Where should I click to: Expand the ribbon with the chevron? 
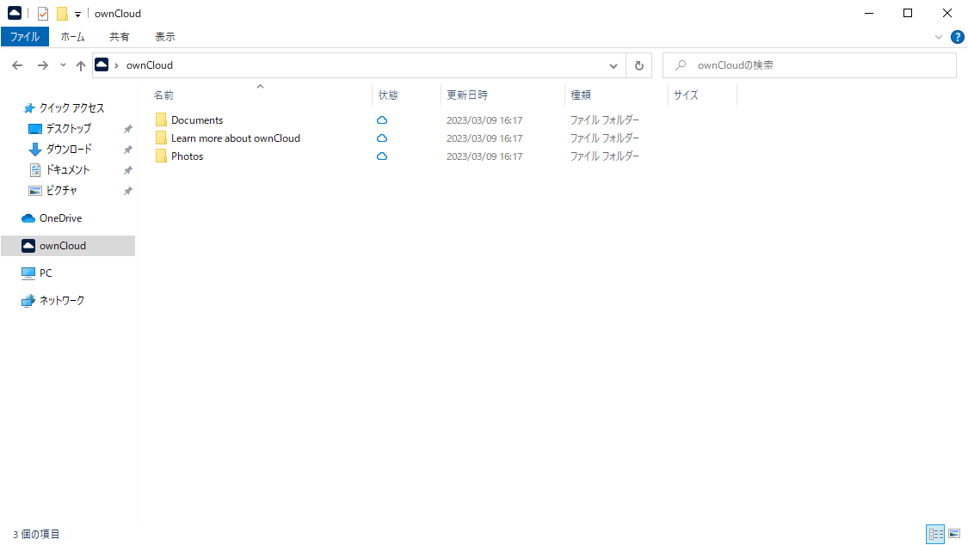click(939, 37)
